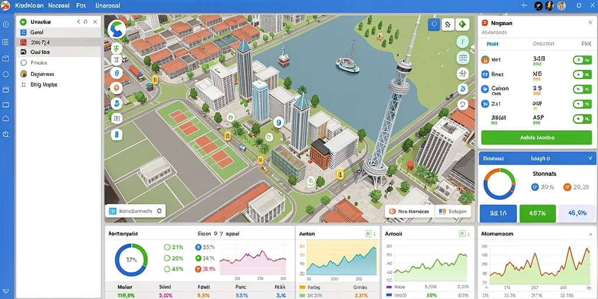Switch to the Rait tab

pyautogui.click(x=493, y=44)
